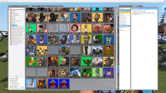
Task: Spawn the Skibidi Toilet Scientist NPC
Action: pyautogui.click(x=64, y=62)
